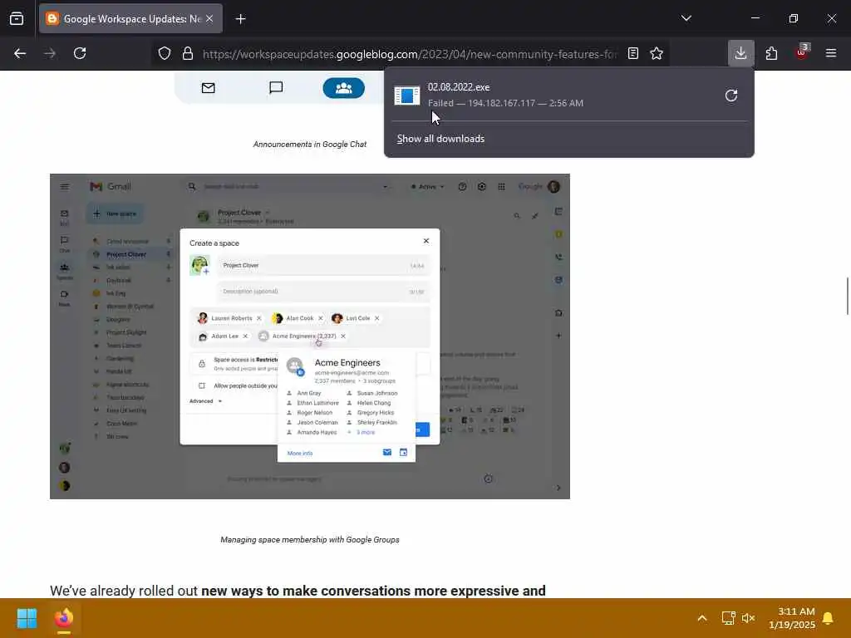
Task: Toggle the downloads panel button
Action: 740,53
